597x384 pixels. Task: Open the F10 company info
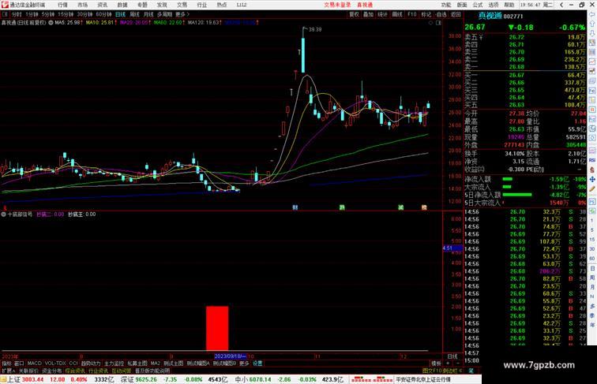pyautogui.click(x=412, y=14)
